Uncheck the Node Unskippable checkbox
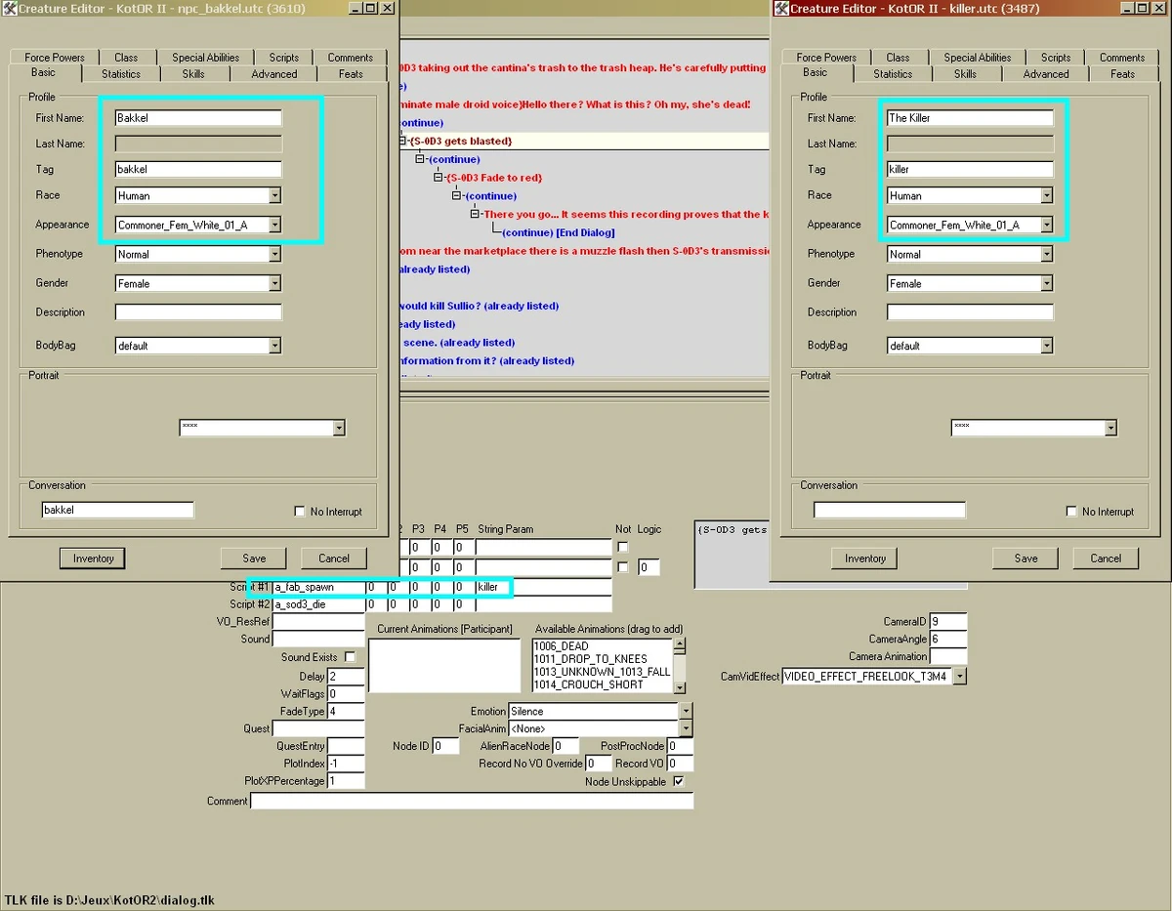 click(x=679, y=781)
